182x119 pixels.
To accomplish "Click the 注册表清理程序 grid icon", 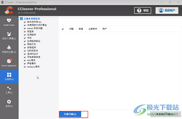I will click(x=21, y=19).
